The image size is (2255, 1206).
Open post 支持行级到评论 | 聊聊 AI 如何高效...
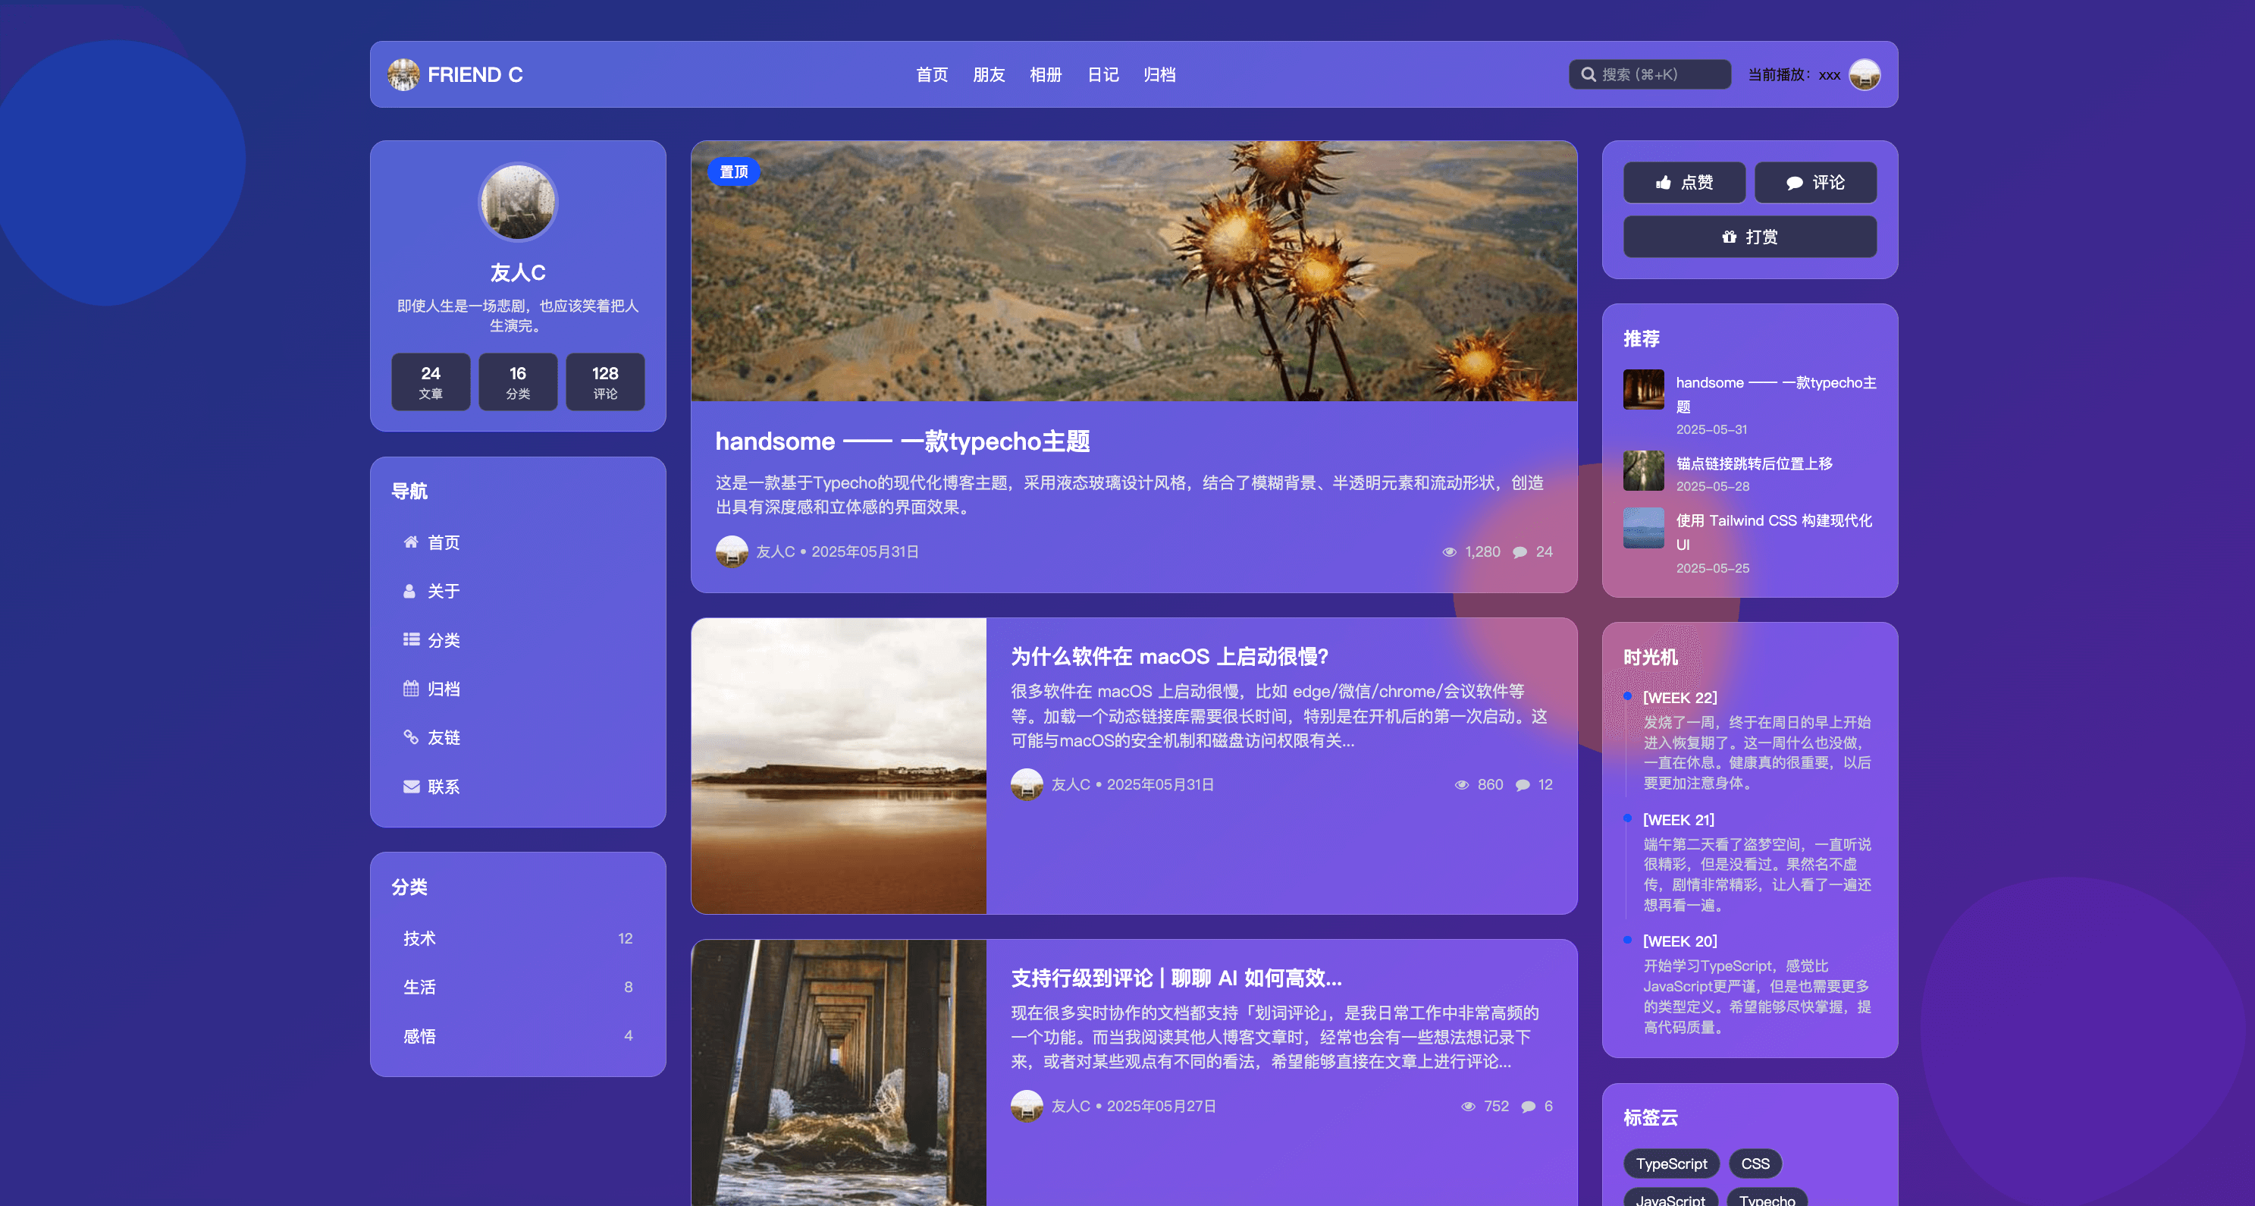(1177, 978)
